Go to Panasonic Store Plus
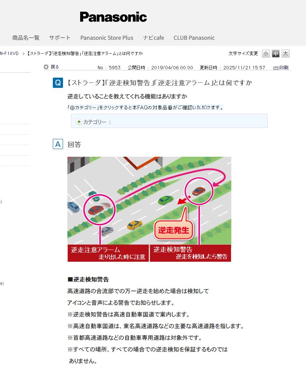This screenshot has height=374, width=306. 107,38
